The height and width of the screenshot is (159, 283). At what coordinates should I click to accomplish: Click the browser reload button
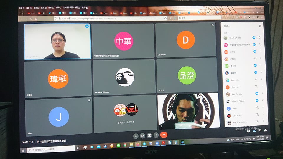point(31,19)
